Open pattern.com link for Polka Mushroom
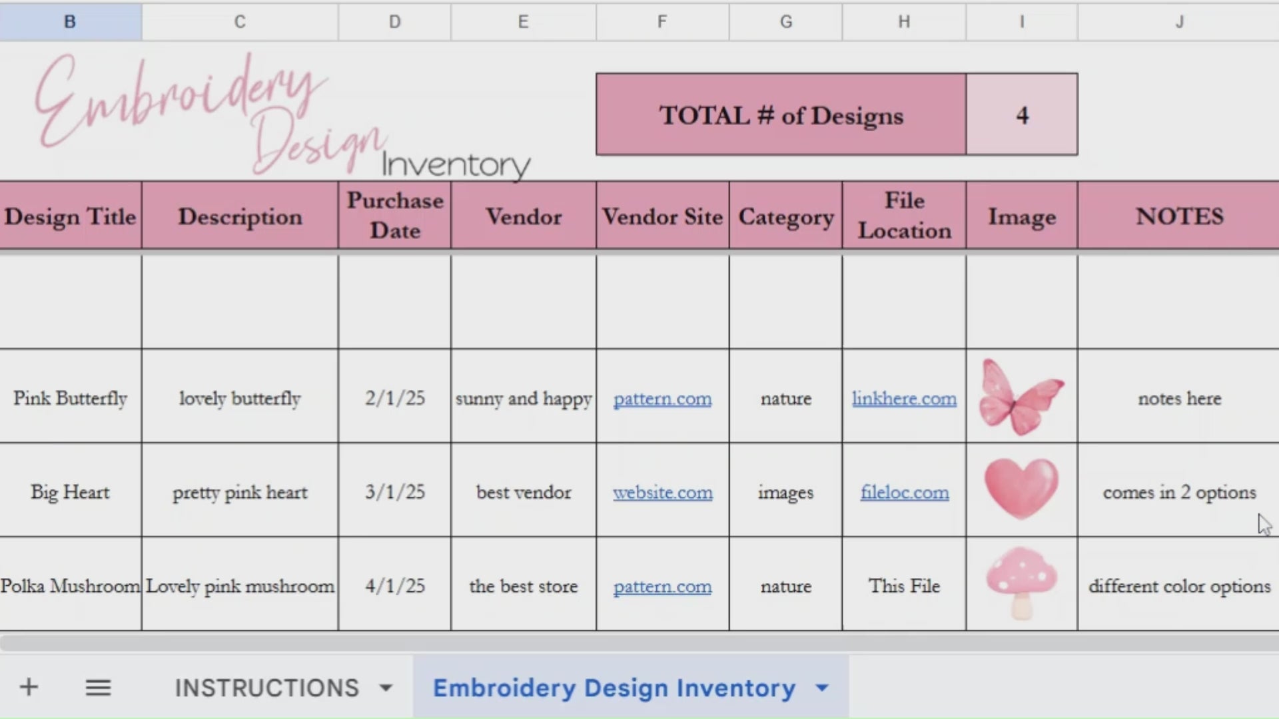 click(x=662, y=587)
